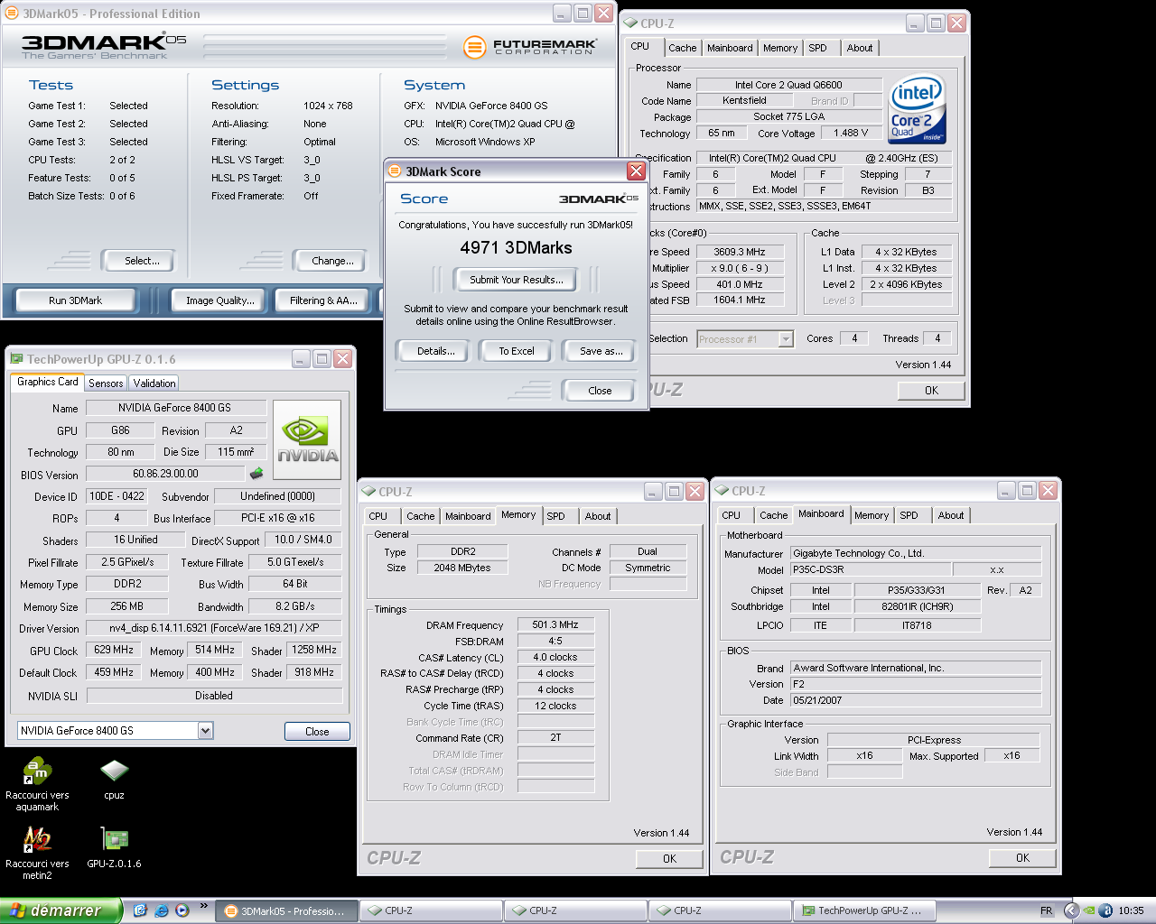Click OK in CPU-Z Mainboard window

click(x=1022, y=857)
